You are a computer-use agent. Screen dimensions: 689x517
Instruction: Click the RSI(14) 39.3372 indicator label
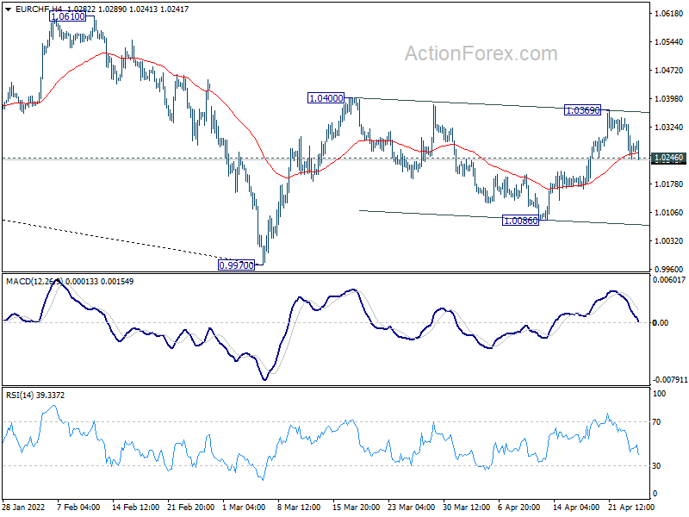pos(35,396)
